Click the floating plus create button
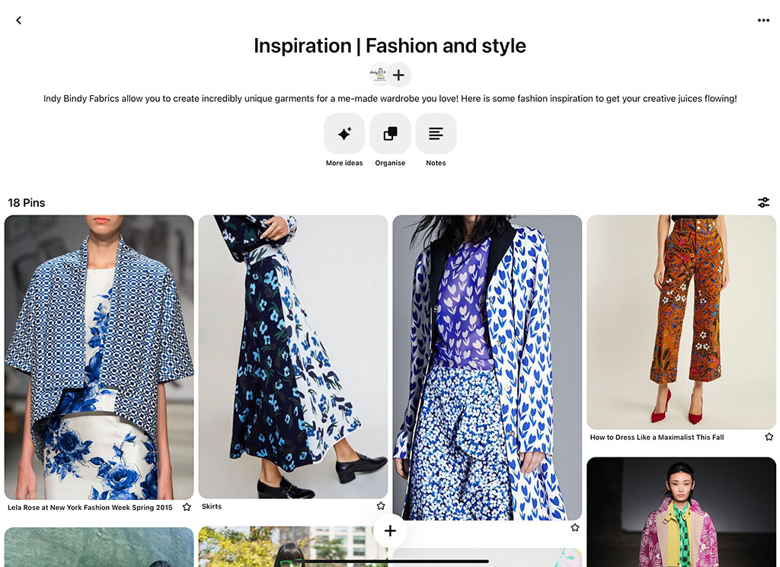This screenshot has width=780, height=567. coord(390,530)
